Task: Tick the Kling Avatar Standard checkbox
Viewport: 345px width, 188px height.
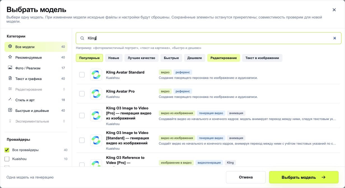Action: point(82,75)
